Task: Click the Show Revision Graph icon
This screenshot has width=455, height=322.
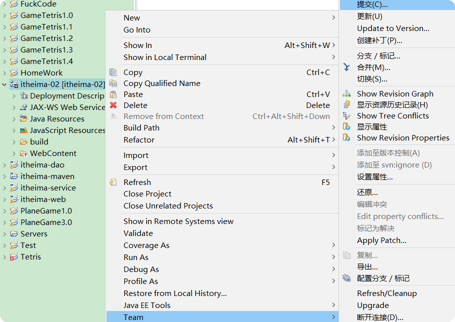Action: click(346, 93)
